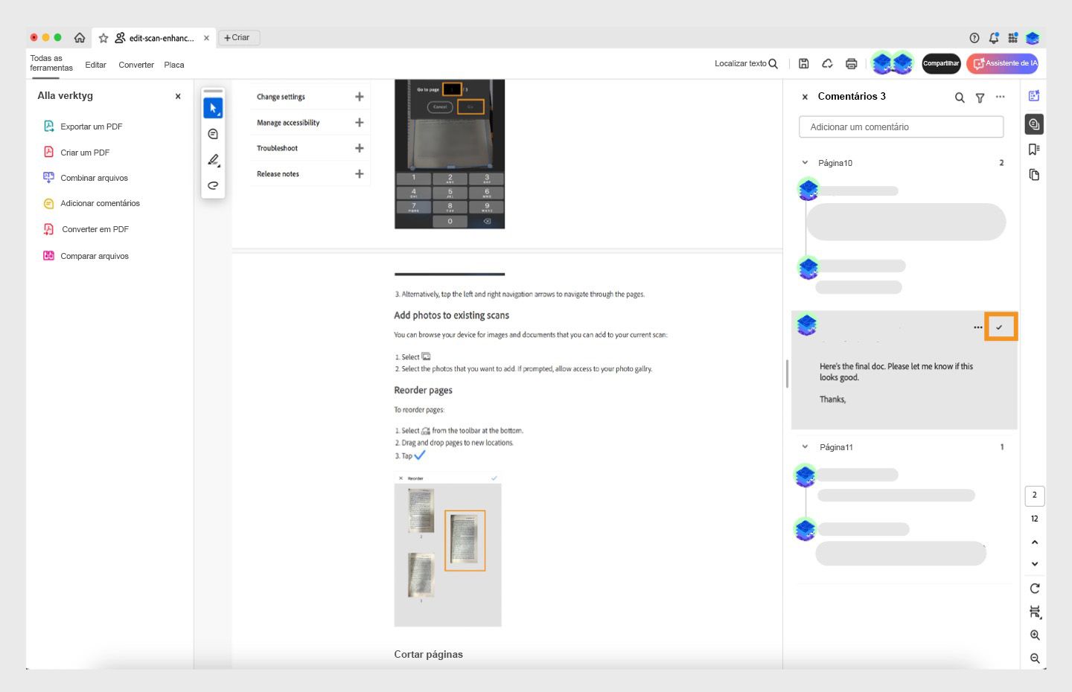This screenshot has height=692, width=1072.
Task: Open the Converter menu
Action: pyautogui.click(x=135, y=65)
